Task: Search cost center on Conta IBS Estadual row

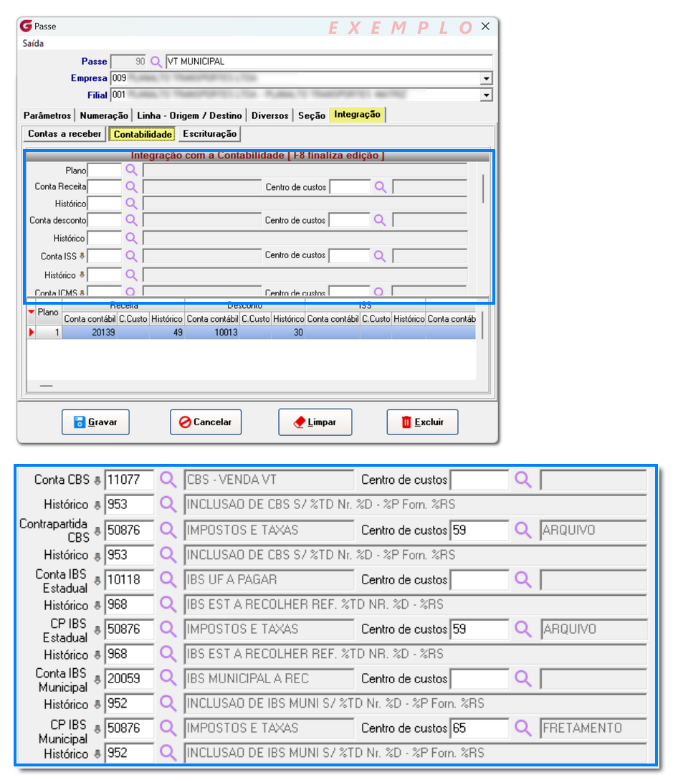Action: click(522, 579)
